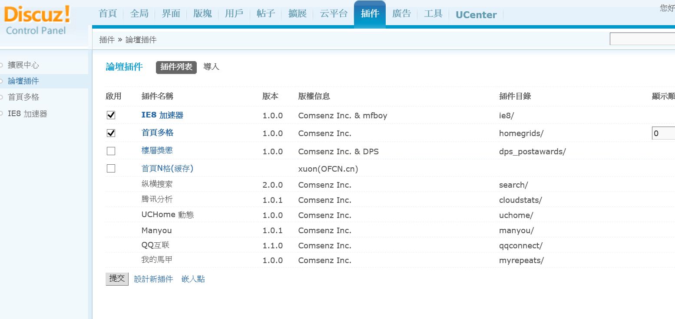Click the QQ互联 plugin name

156,245
